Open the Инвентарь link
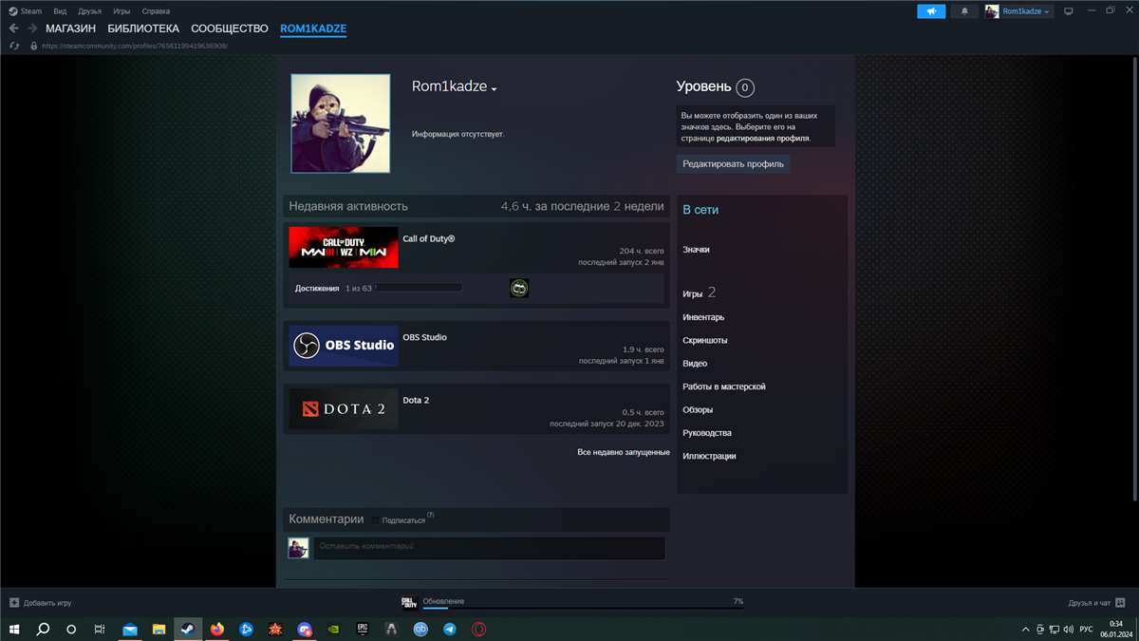The height and width of the screenshot is (641, 1139). (703, 317)
